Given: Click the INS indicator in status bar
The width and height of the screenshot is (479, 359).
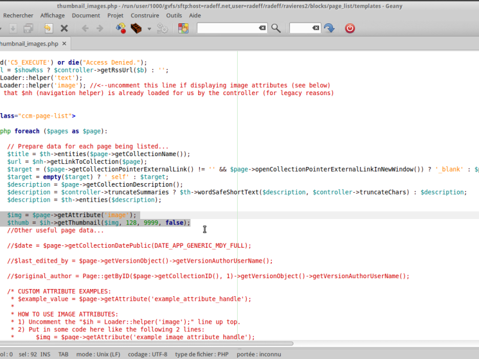Looking at the screenshot, I should (46, 354).
